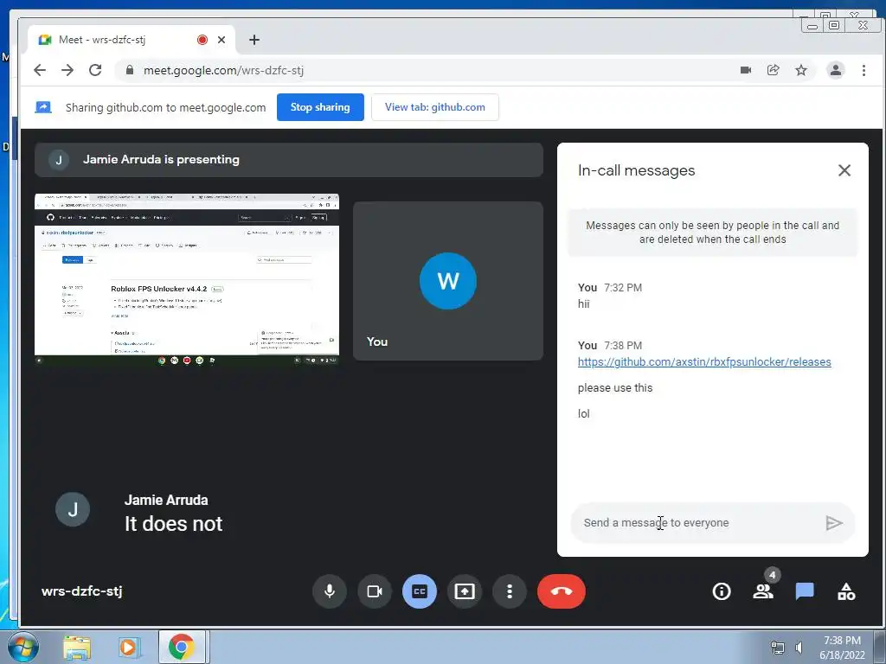Click View tab: github.com button
Screen dimensions: 886x664
(435, 107)
